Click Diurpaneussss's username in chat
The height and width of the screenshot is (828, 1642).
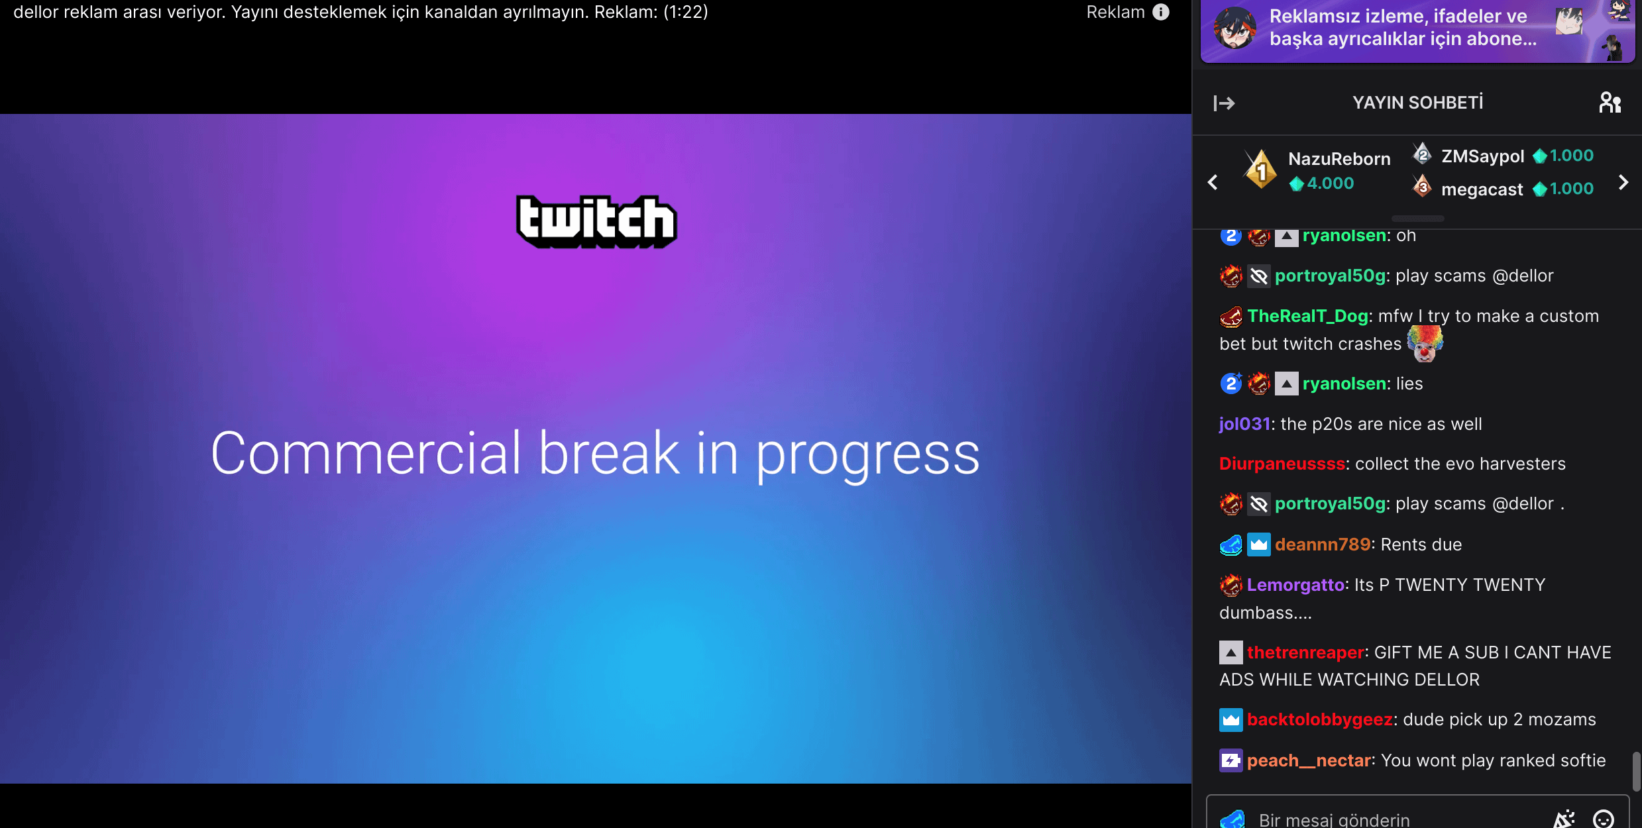point(1282,464)
